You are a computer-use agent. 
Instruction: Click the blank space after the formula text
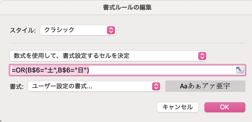click(x=162, y=70)
